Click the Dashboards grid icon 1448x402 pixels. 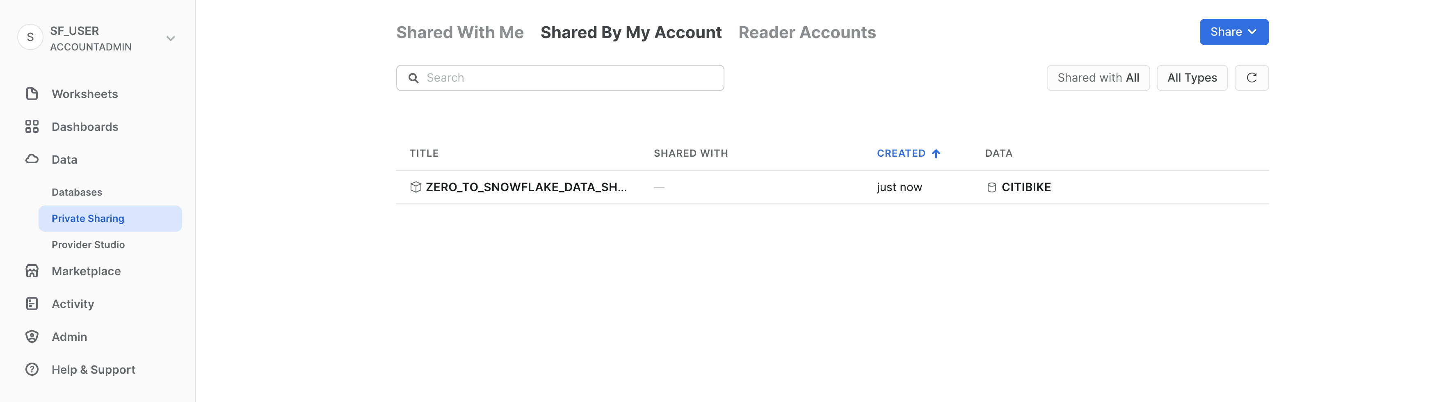point(32,126)
